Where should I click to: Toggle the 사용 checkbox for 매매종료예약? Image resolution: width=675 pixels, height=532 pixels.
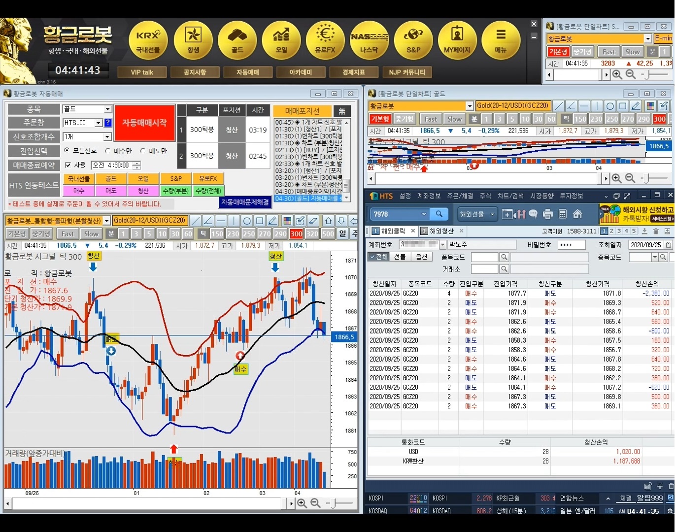[68, 165]
